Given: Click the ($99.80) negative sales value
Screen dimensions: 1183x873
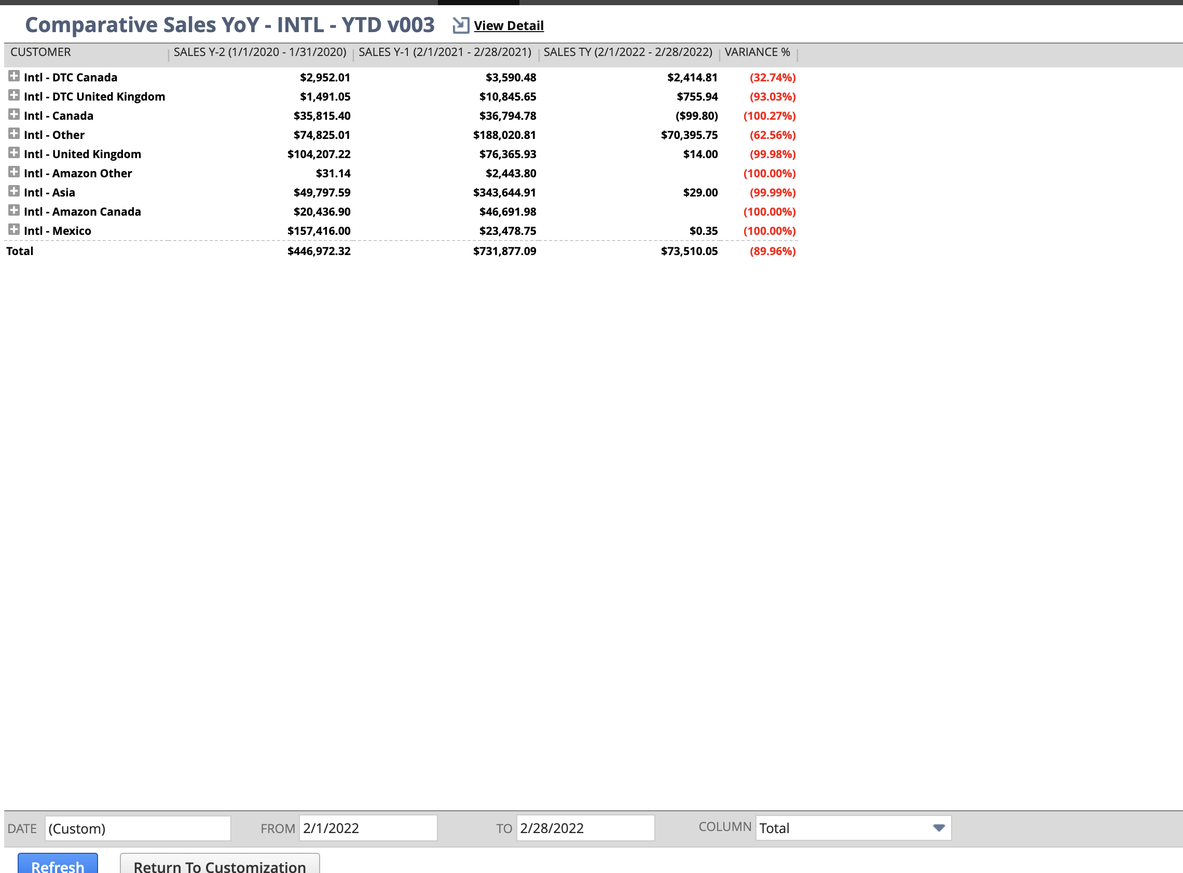Looking at the screenshot, I should 696,116.
